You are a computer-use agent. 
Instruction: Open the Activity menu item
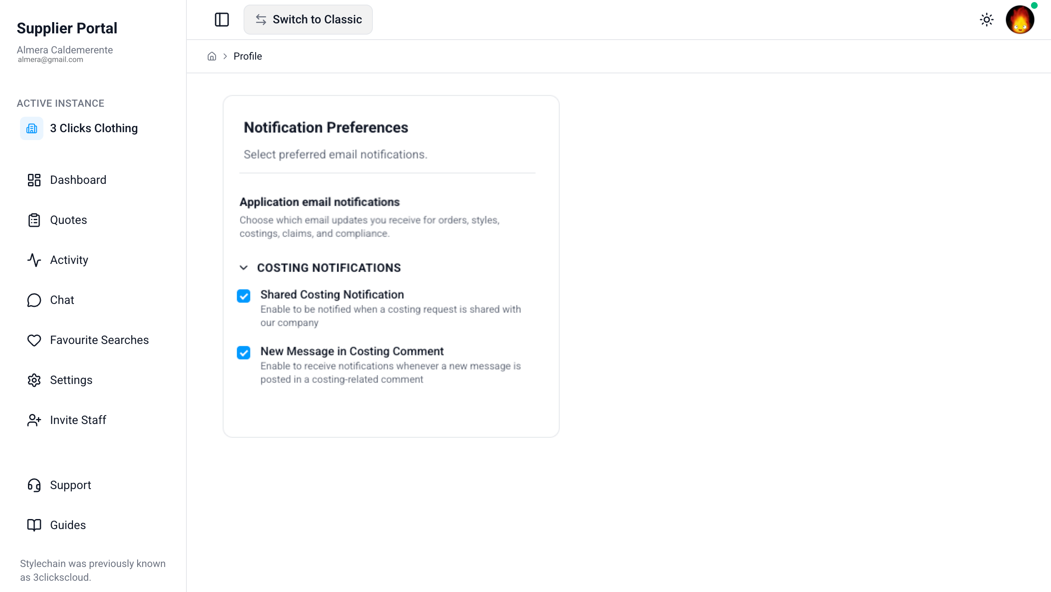[69, 260]
